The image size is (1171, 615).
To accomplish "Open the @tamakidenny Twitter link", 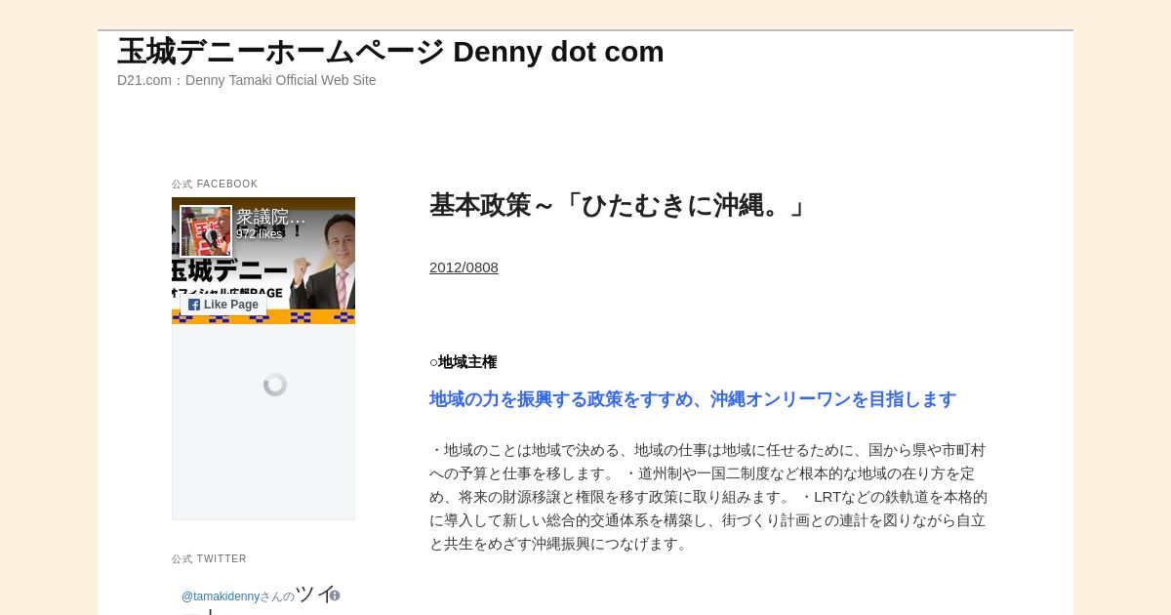I will 221,596.
